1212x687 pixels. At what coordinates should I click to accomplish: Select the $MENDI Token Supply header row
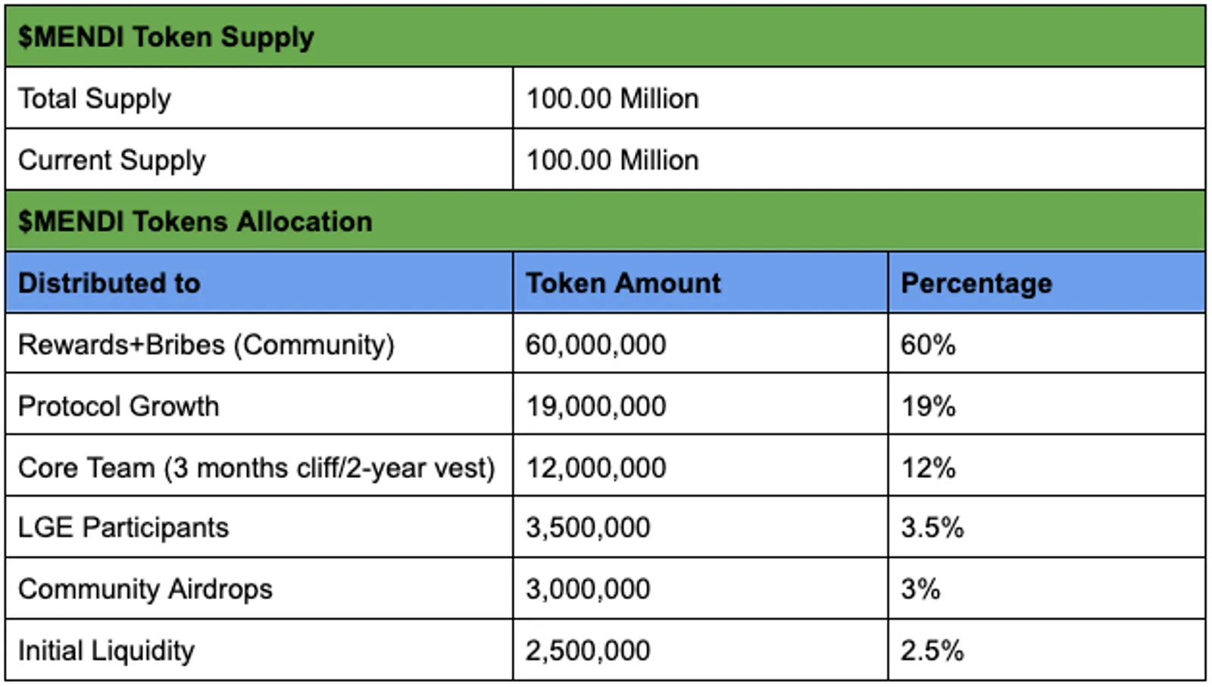(605, 36)
